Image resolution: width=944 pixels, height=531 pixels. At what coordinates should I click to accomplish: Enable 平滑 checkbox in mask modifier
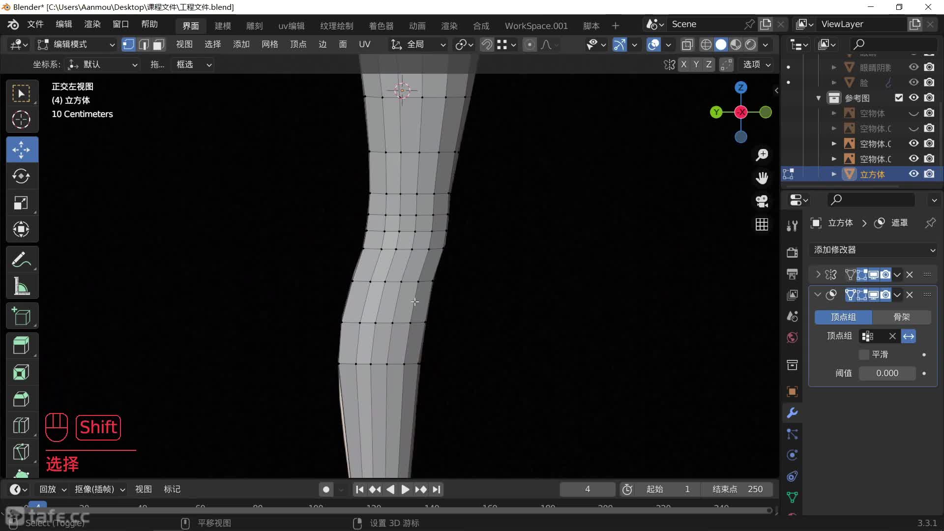click(x=864, y=354)
